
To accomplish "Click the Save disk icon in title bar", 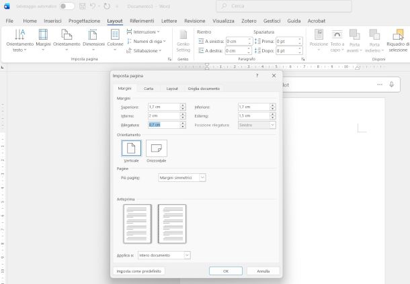I will coord(83,6).
